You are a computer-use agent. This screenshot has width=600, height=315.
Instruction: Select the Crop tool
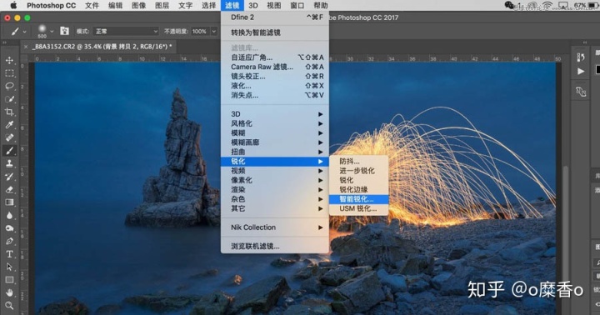click(x=9, y=112)
